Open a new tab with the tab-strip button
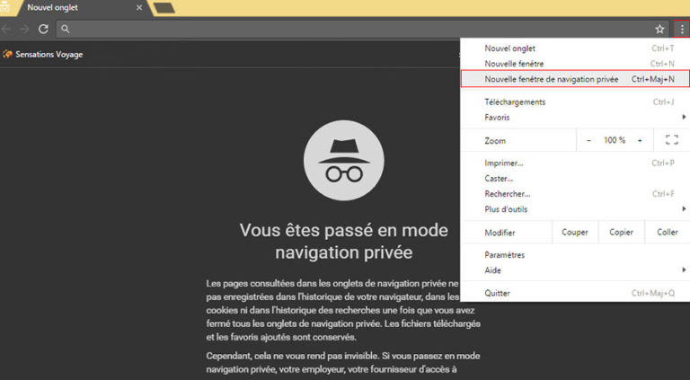Screen dimensions: 690x380 164,8
